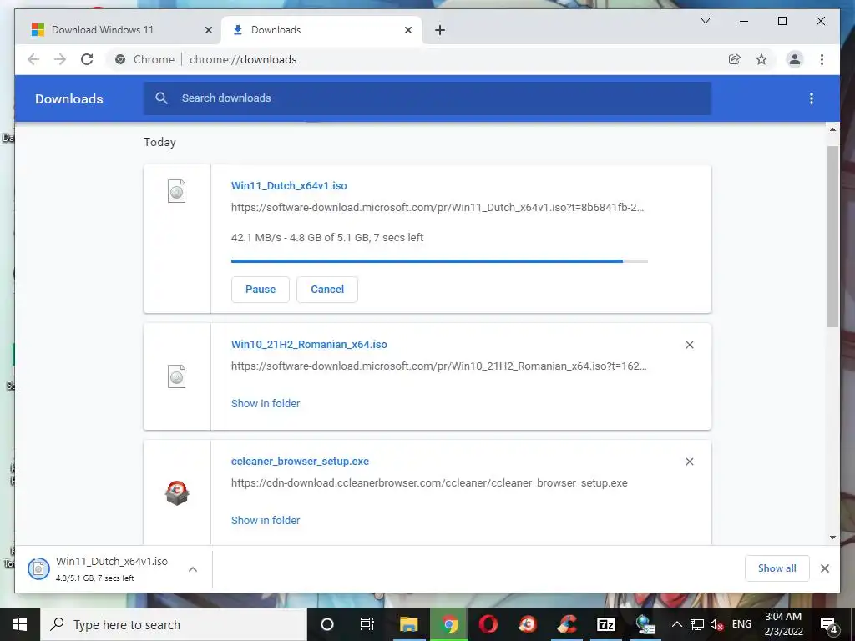Open the Chrome profile avatar button
855x641 pixels.
[795, 59]
